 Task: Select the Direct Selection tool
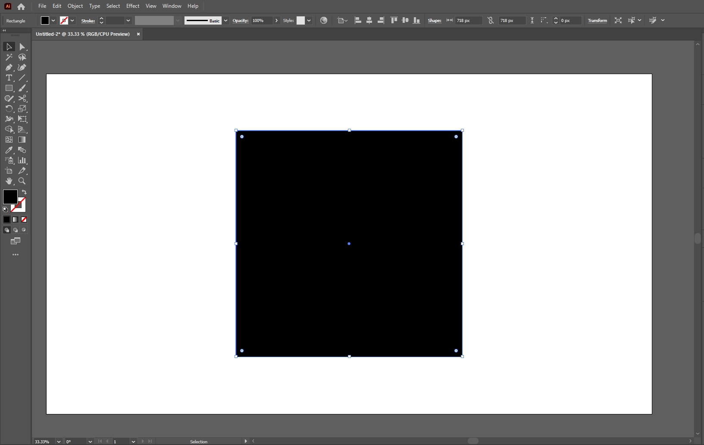22,47
